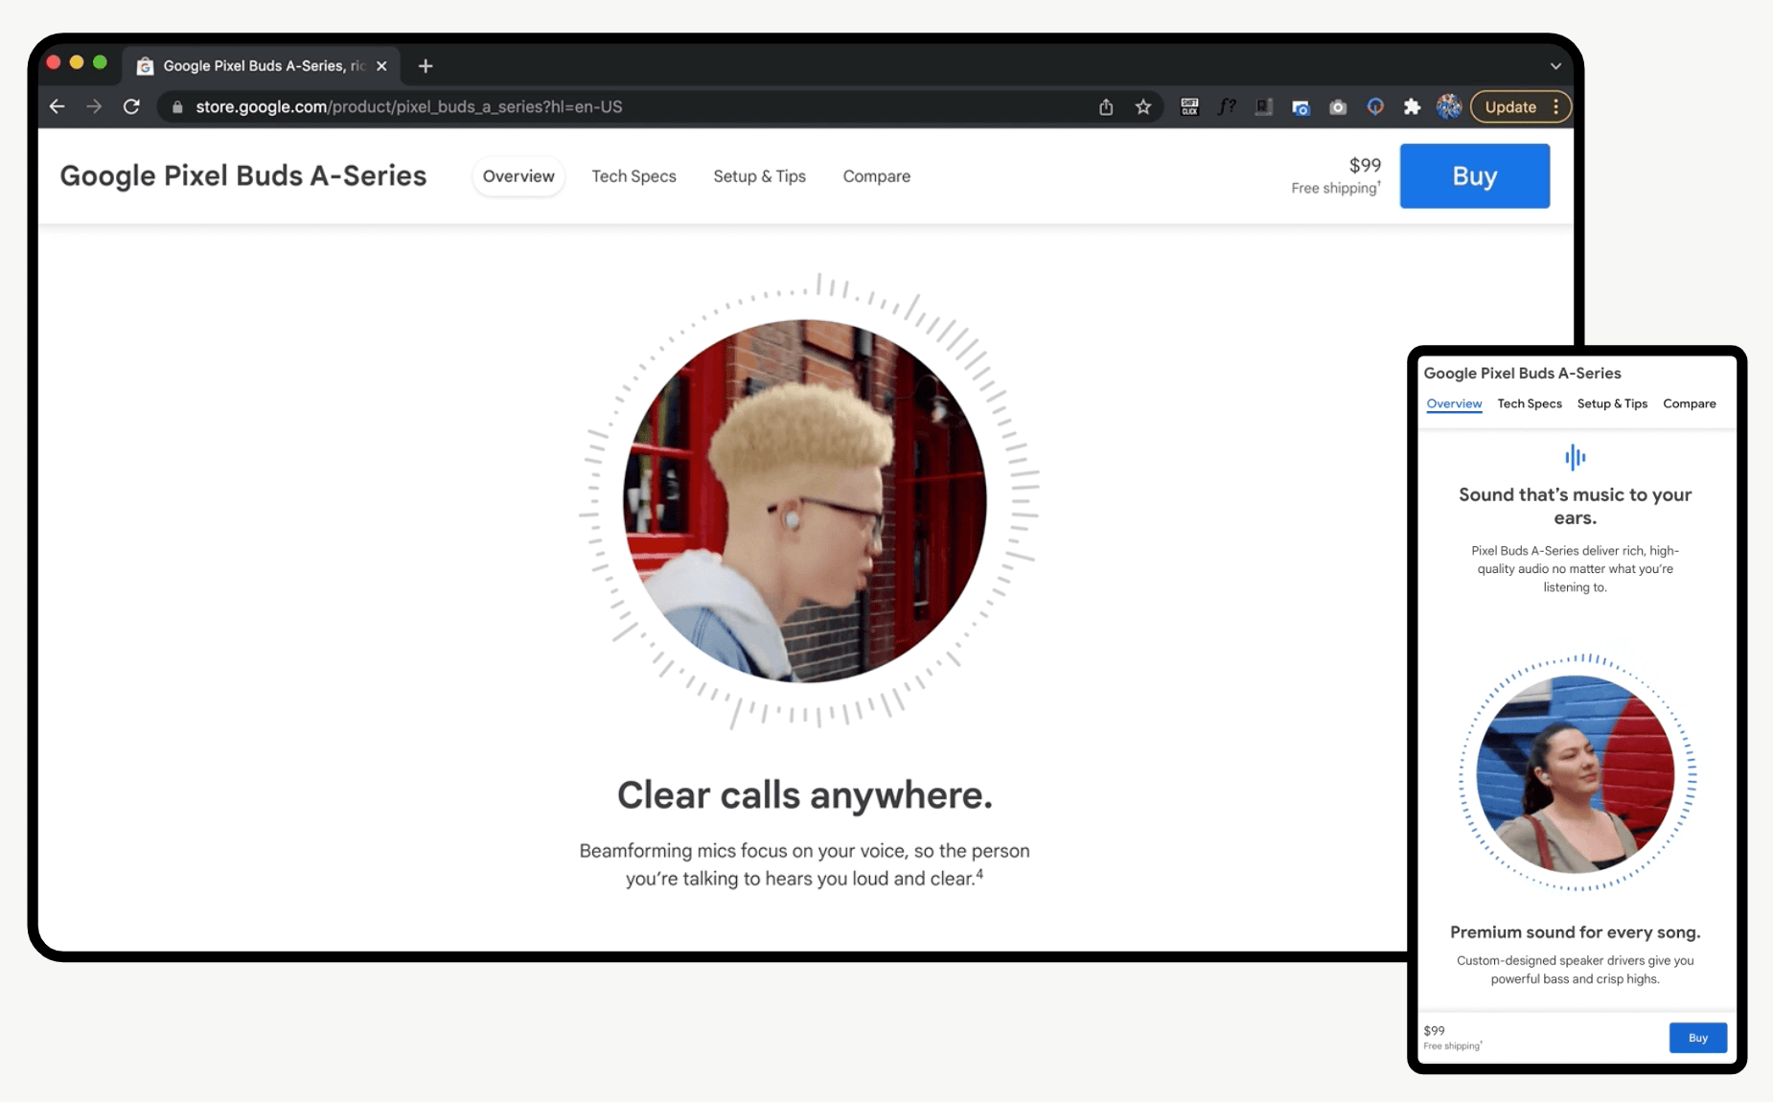Select the Google Pixel Buds A-Series browser tab
The image size is (1773, 1102).
click(264, 65)
